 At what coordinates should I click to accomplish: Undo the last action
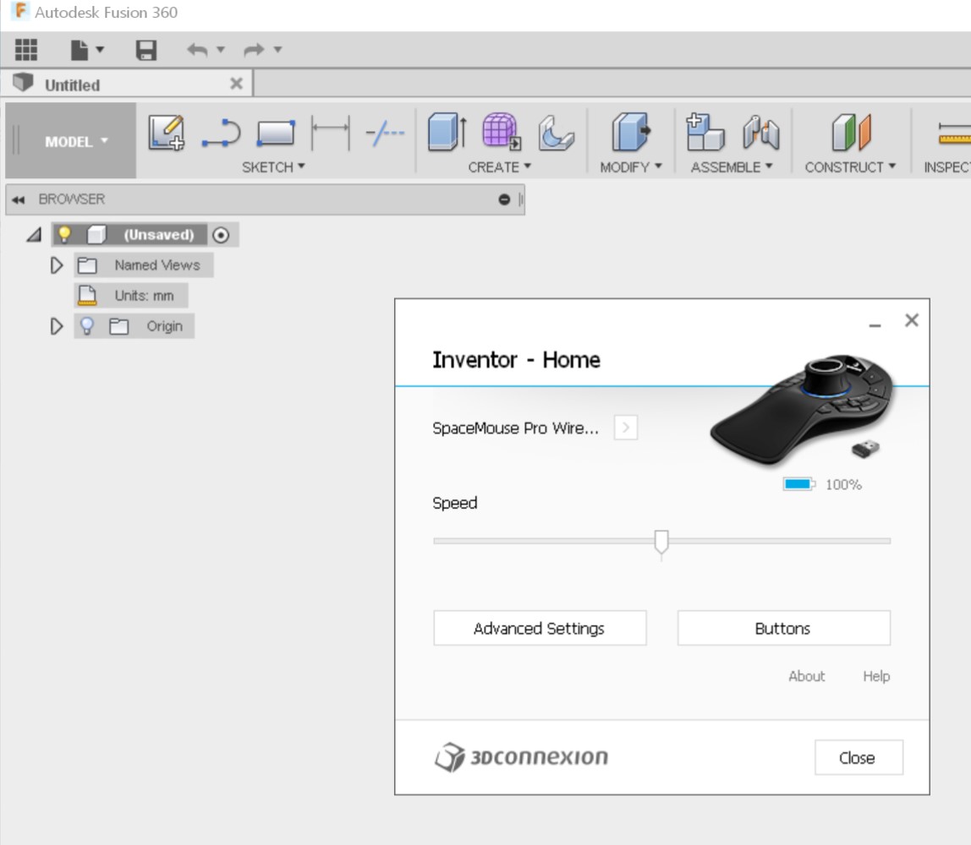click(198, 50)
